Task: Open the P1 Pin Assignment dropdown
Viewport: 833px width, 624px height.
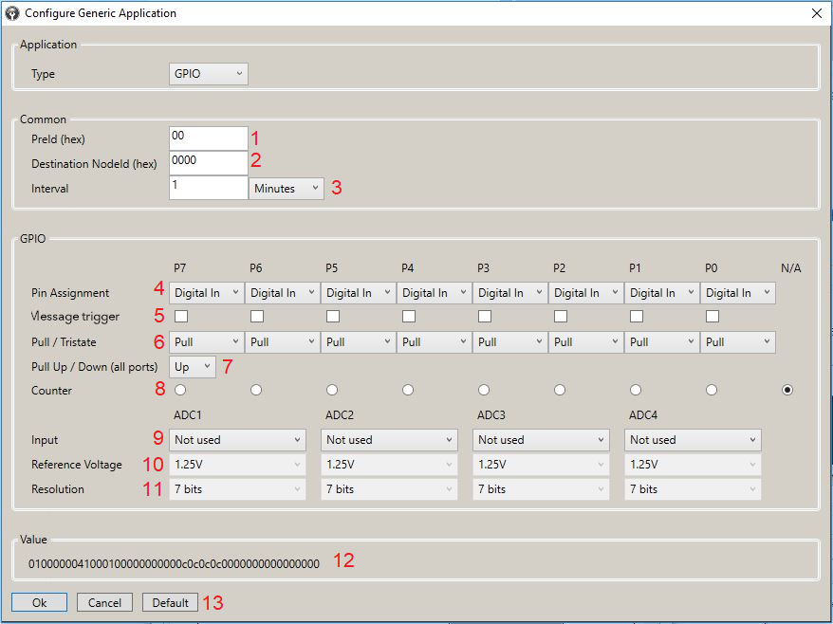Action: point(662,293)
